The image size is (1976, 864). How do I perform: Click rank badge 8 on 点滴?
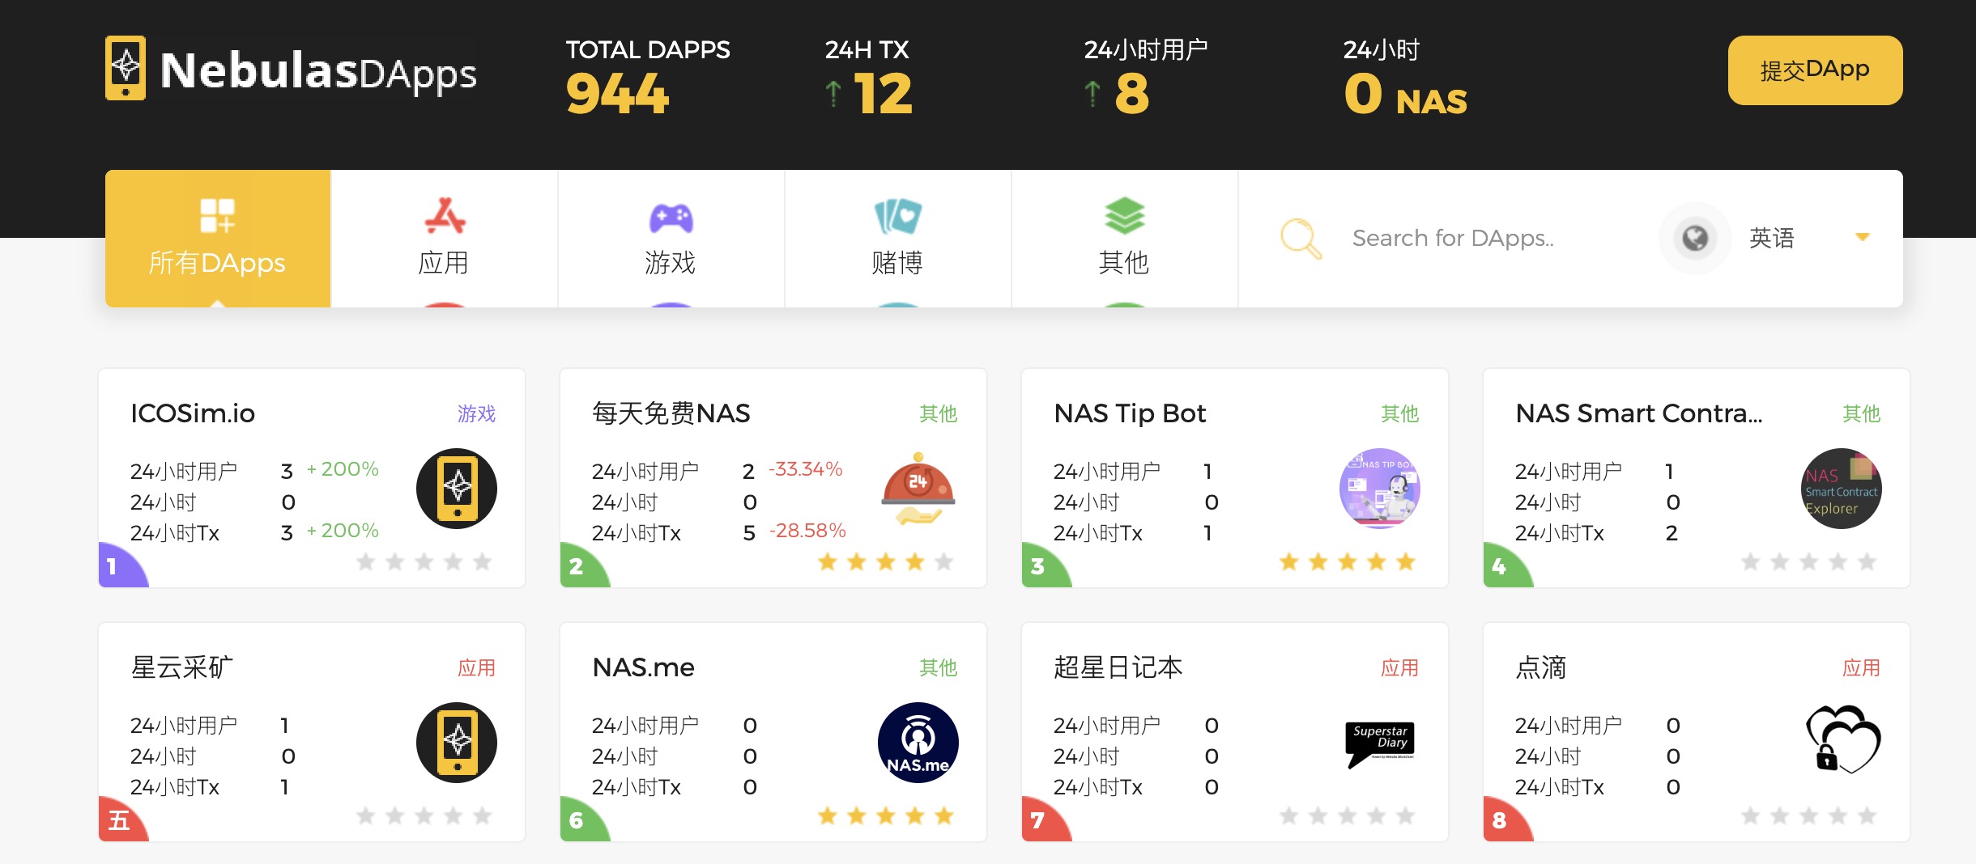pos(1506,819)
